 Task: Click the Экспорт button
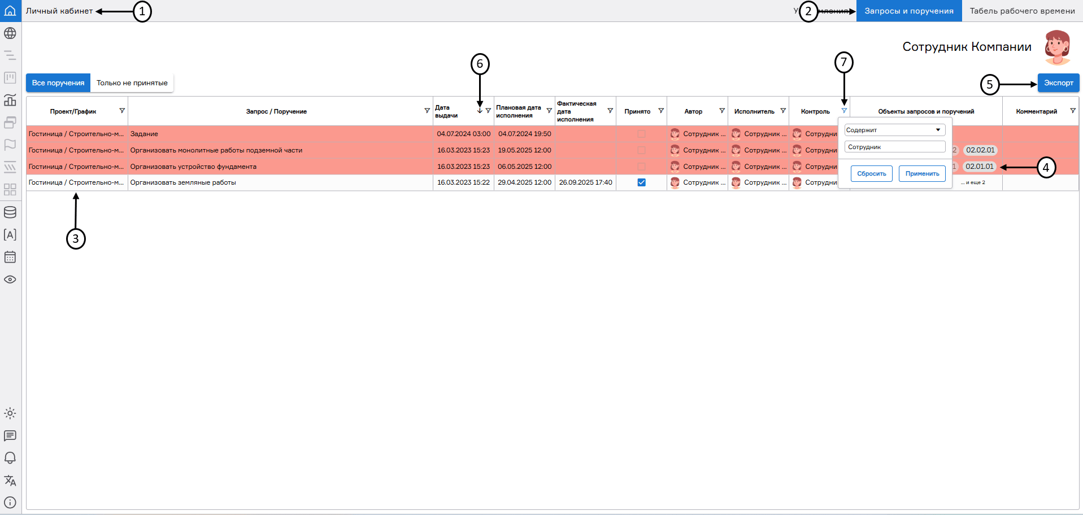coord(1058,83)
